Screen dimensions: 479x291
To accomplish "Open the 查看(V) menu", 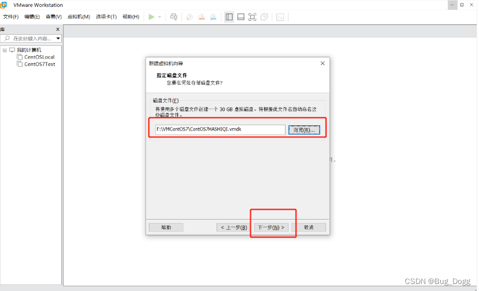I will pyautogui.click(x=53, y=17).
